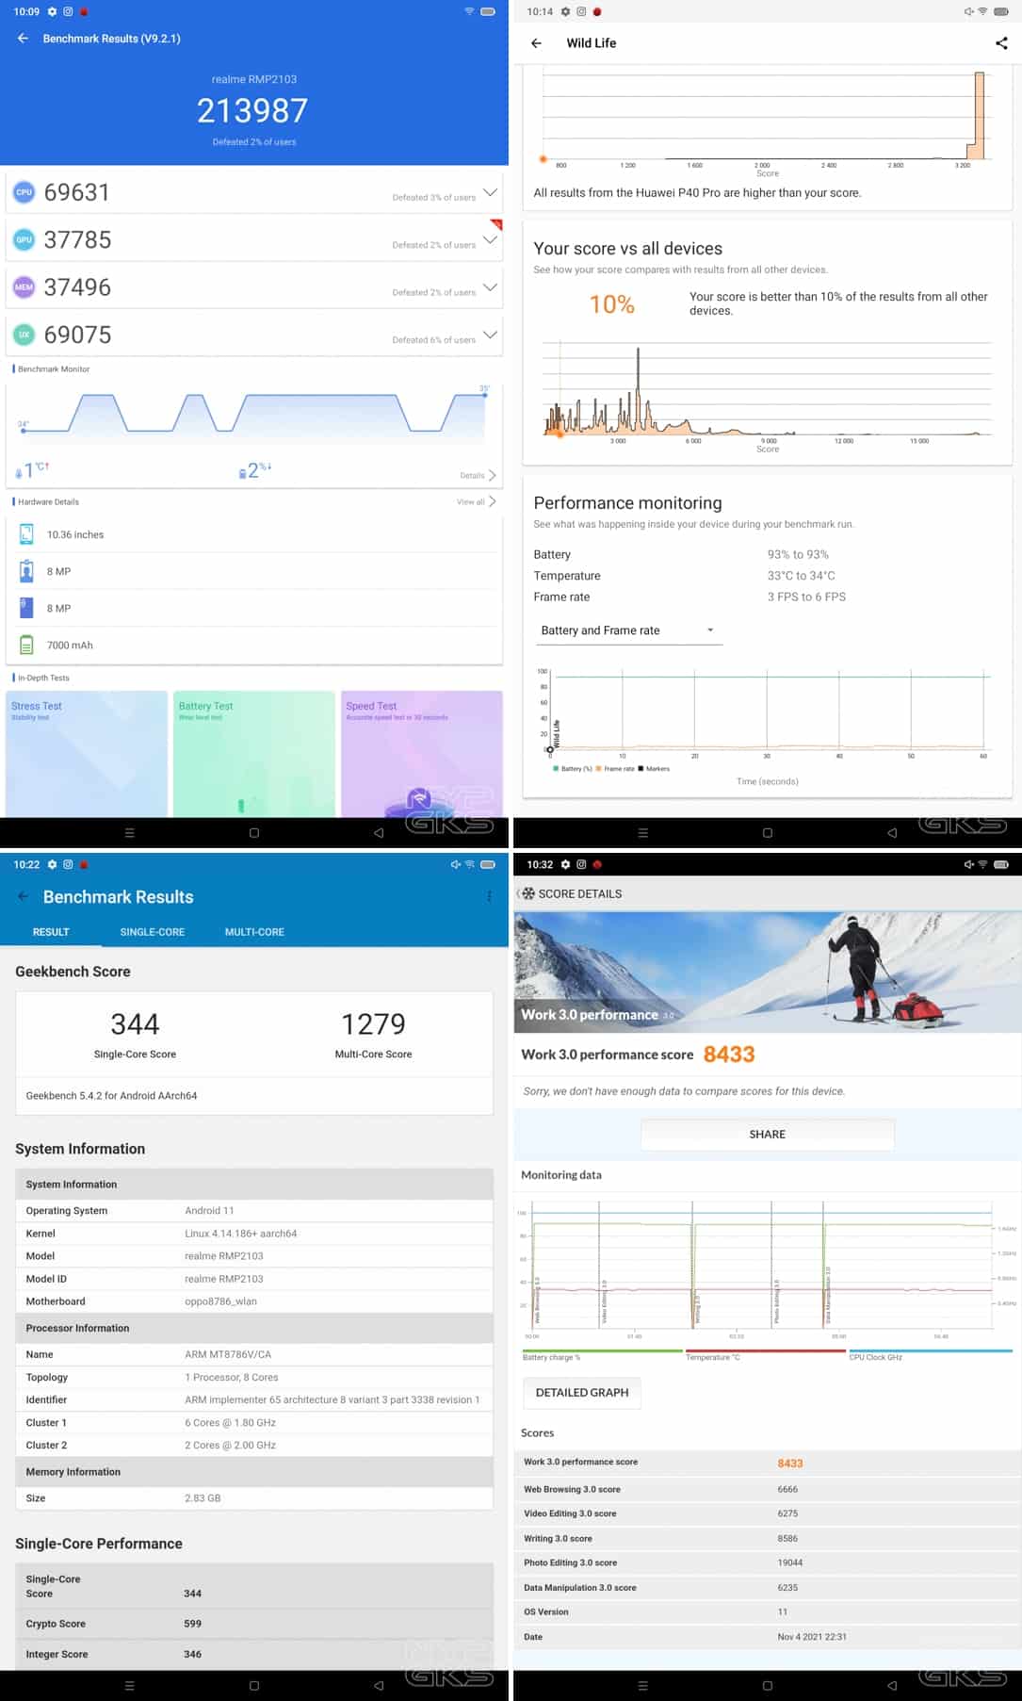Click the MEM score badge icon

[24, 287]
